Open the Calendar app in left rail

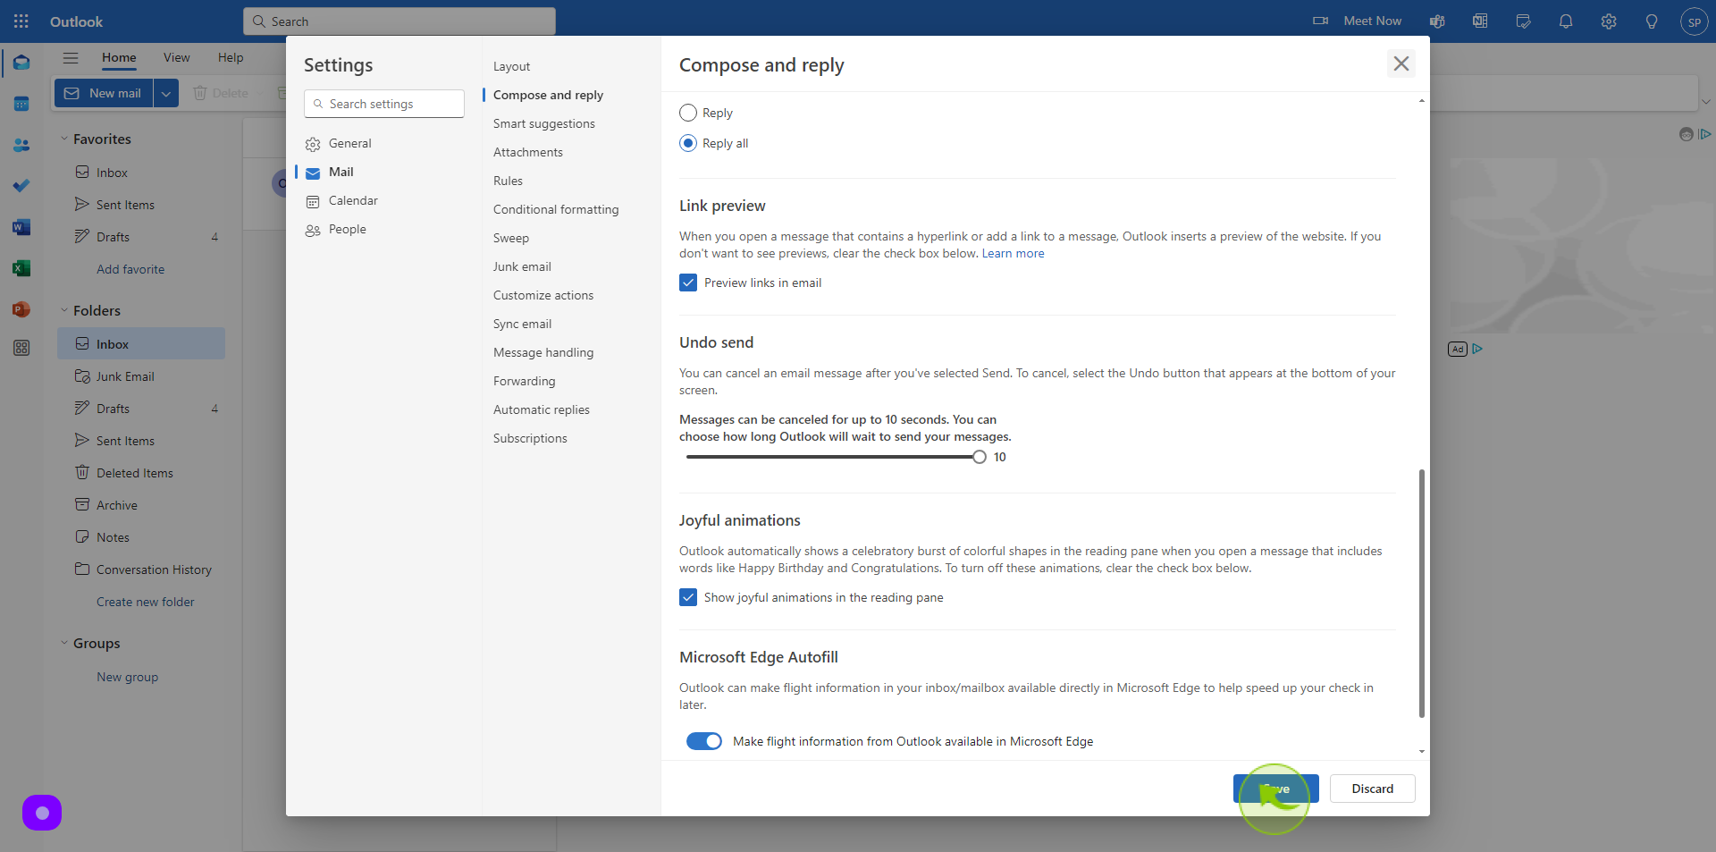pos(21,104)
